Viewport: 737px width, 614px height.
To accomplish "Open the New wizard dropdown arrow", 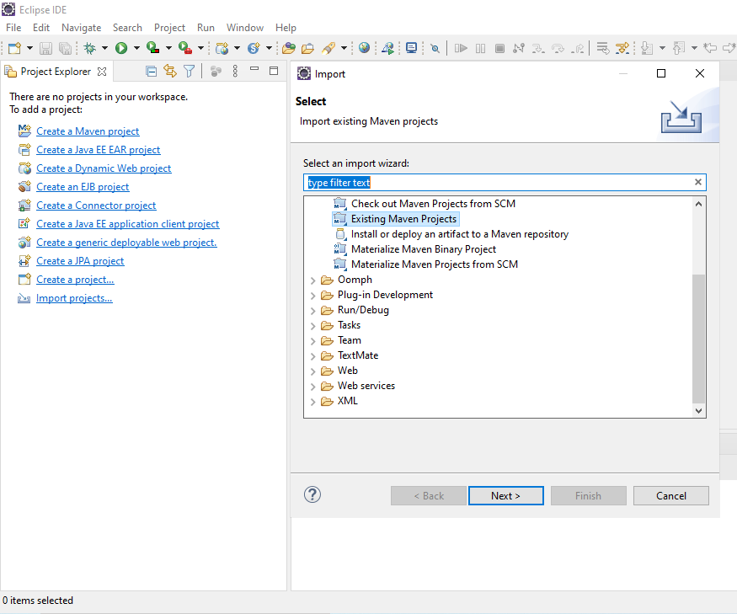I will point(29,48).
